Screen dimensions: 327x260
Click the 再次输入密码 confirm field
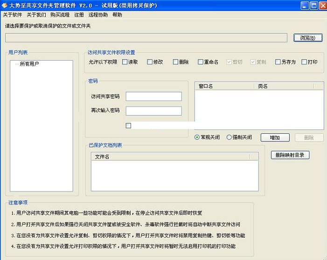pyautogui.click(x=153, y=111)
